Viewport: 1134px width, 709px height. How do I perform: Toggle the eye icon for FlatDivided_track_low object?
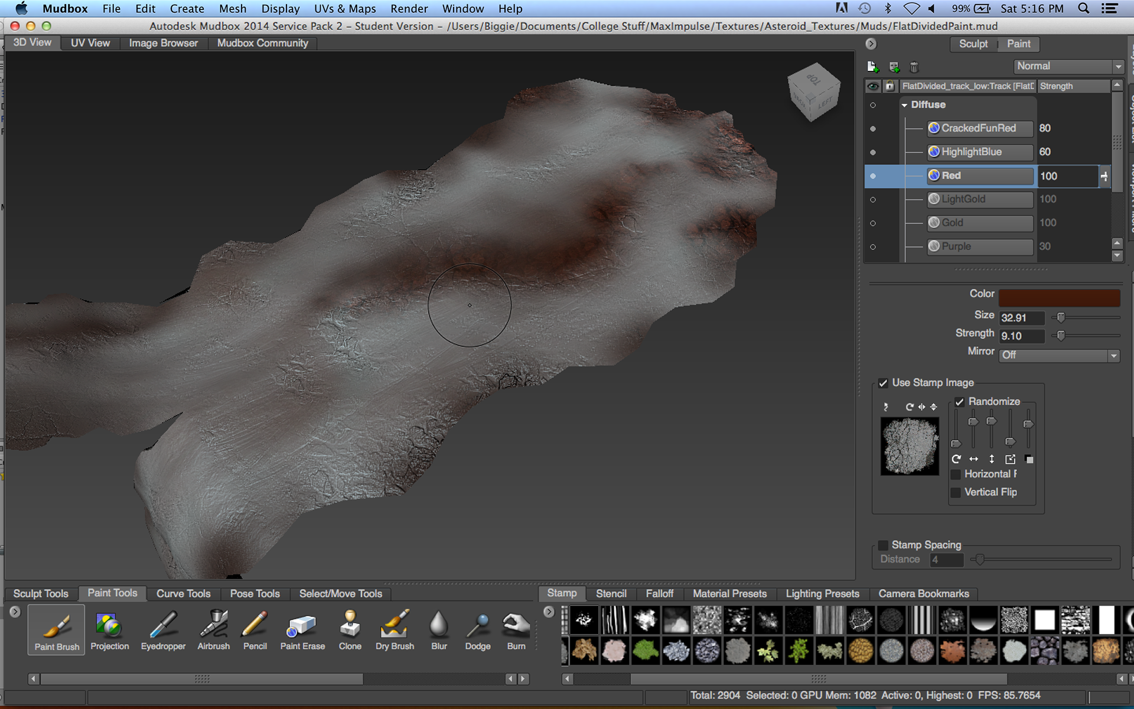coord(873,86)
